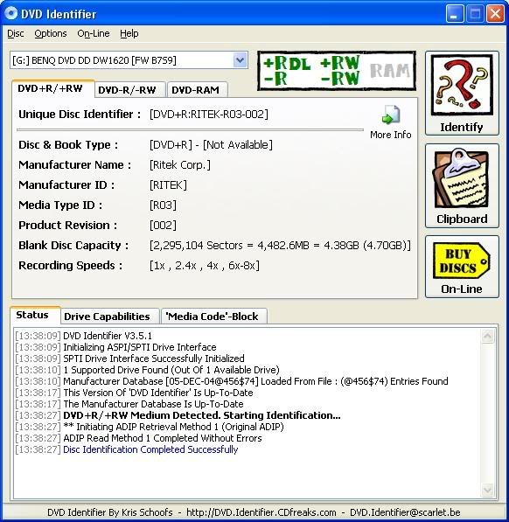Image resolution: width=509 pixels, height=522 pixels.
Task: Open the Disc menu
Action: pyautogui.click(x=16, y=33)
